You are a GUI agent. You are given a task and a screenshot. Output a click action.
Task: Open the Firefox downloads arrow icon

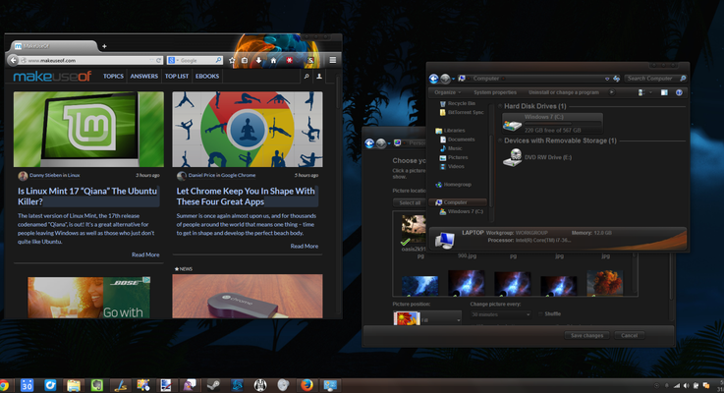click(258, 60)
